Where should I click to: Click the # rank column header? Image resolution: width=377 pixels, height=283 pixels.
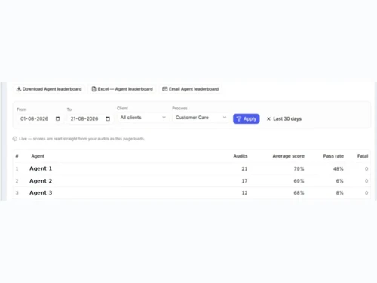tap(17, 156)
